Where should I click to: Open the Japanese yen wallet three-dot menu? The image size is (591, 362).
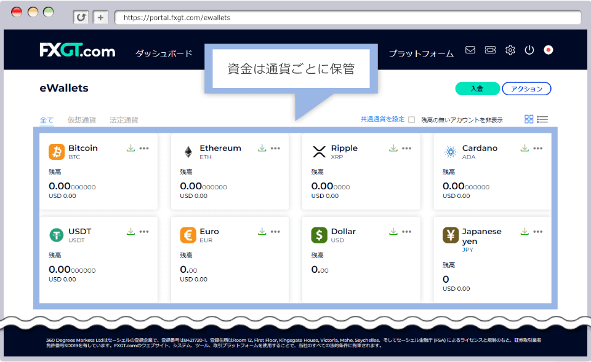tap(538, 232)
